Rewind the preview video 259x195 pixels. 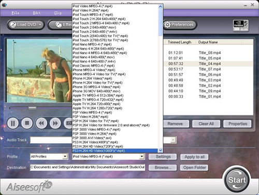pos(41,123)
